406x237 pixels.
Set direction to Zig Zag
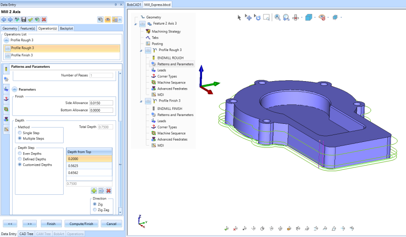click(x=95, y=210)
